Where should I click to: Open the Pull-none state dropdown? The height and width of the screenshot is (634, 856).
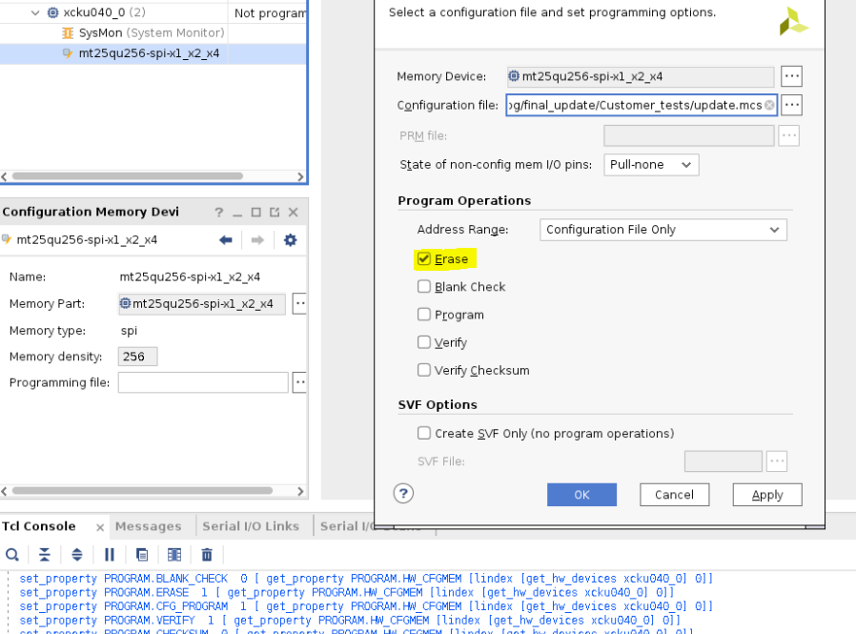pyautogui.click(x=651, y=165)
